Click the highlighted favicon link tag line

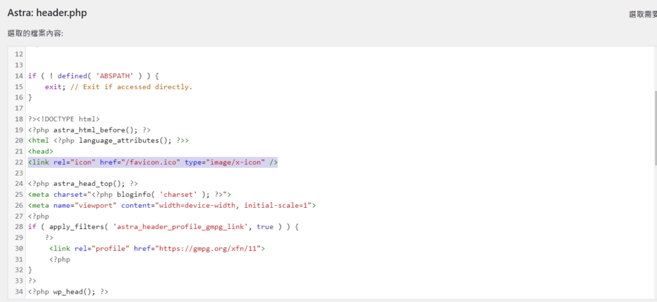pyautogui.click(x=153, y=162)
